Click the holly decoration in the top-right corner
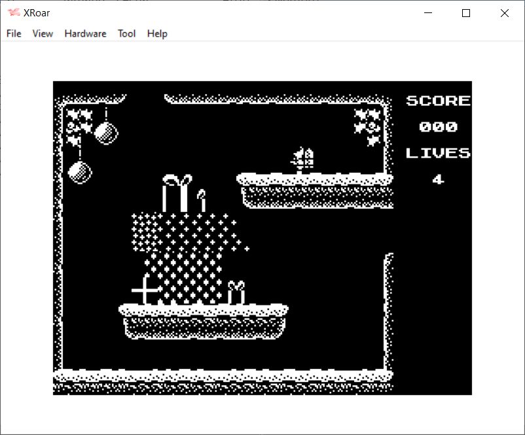525x435 pixels. [x=368, y=126]
